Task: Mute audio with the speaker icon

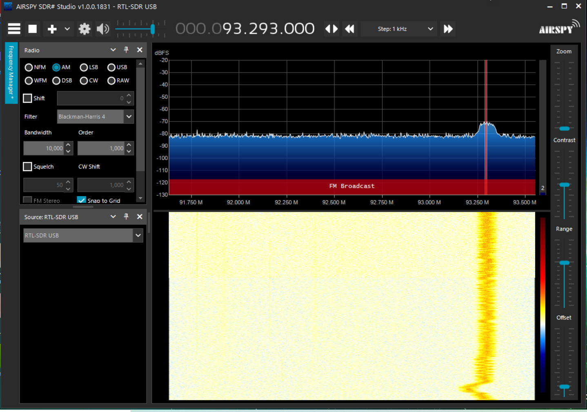Action: (x=103, y=29)
